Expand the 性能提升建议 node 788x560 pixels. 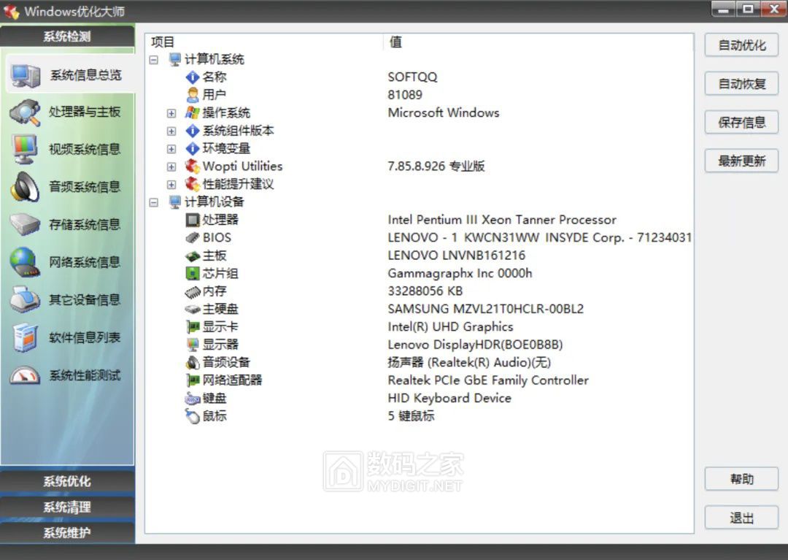coord(171,185)
